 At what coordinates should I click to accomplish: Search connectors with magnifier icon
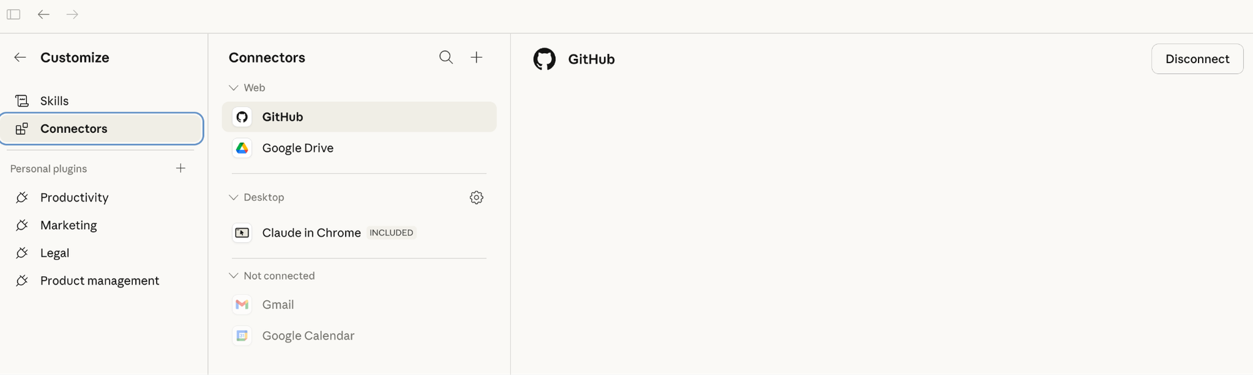tap(446, 58)
